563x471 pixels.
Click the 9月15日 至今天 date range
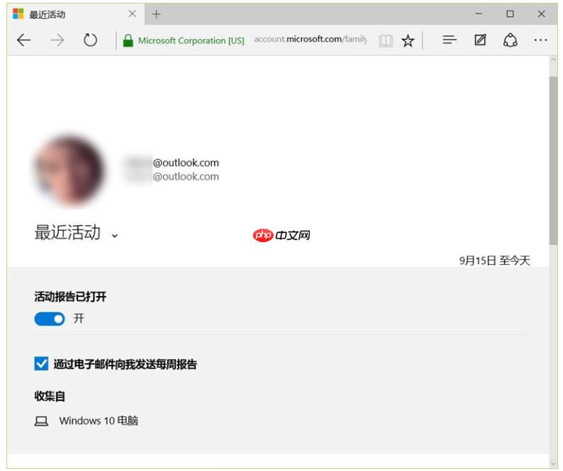[494, 261]
